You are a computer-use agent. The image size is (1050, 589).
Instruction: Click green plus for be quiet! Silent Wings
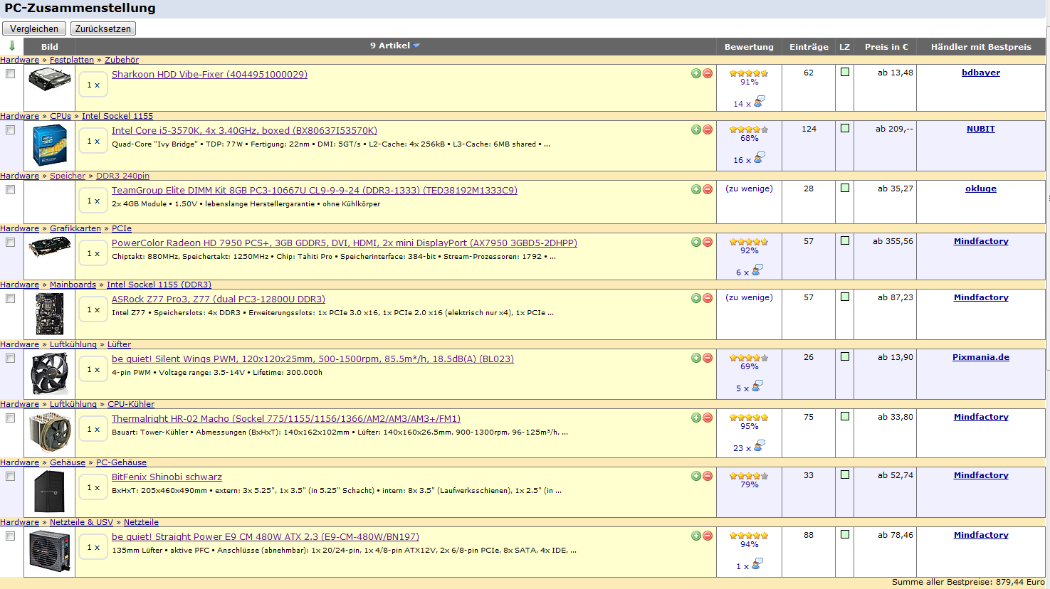click(696, 358)
